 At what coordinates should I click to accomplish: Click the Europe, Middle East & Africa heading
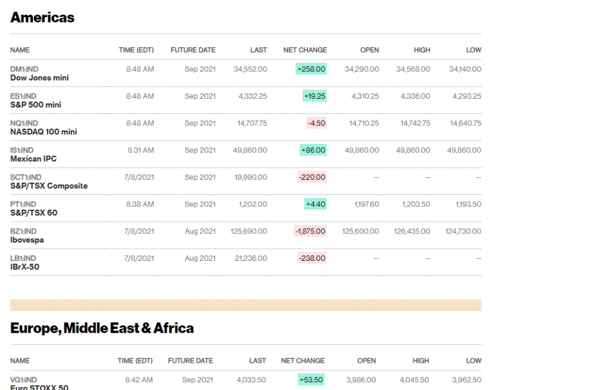tap(102, 328)
